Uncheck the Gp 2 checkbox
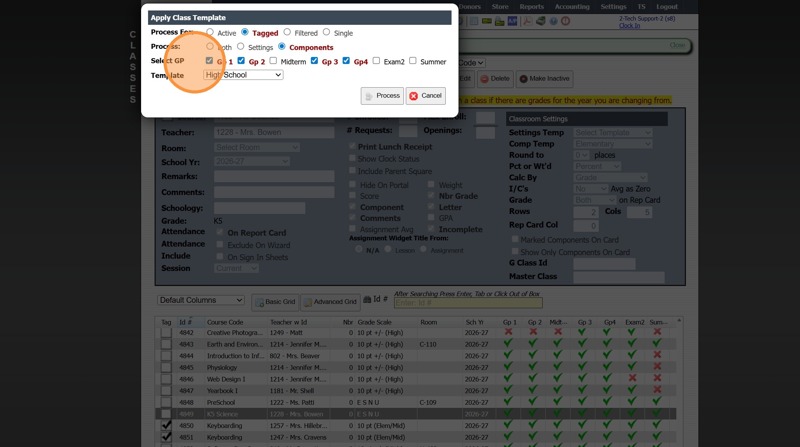This screenshot has height=447, width=800. (241, 60)
